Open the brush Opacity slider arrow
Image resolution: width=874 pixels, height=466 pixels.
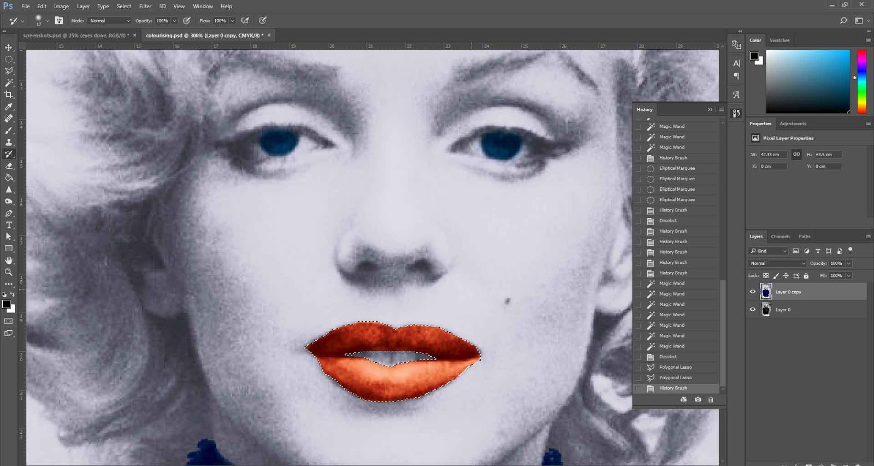coord(174,21)
